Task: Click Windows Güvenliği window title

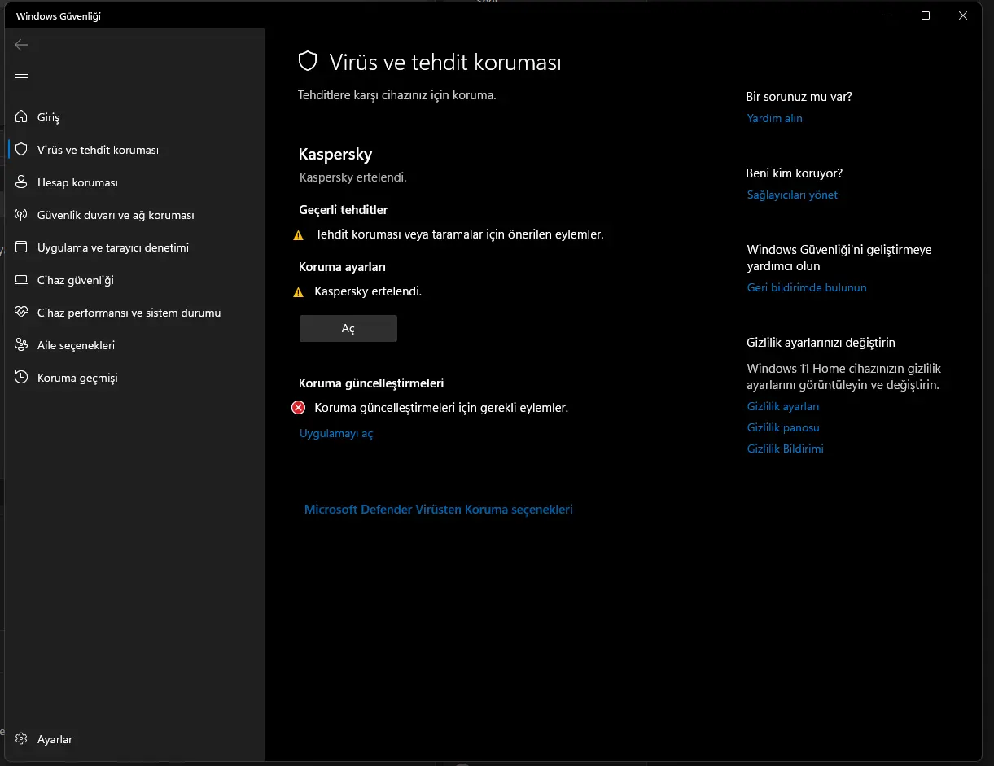Action: coord(59,16)
